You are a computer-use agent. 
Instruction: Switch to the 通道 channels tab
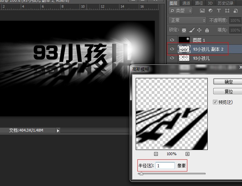click(x=186, y=3)
